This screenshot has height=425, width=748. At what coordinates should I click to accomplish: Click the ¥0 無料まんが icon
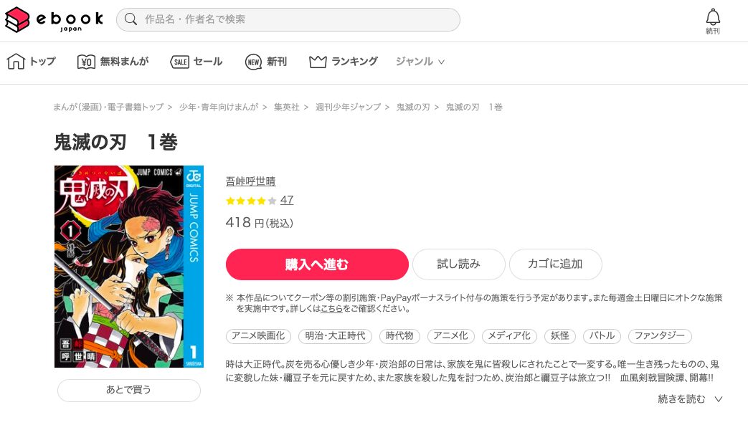coord(86,62)
